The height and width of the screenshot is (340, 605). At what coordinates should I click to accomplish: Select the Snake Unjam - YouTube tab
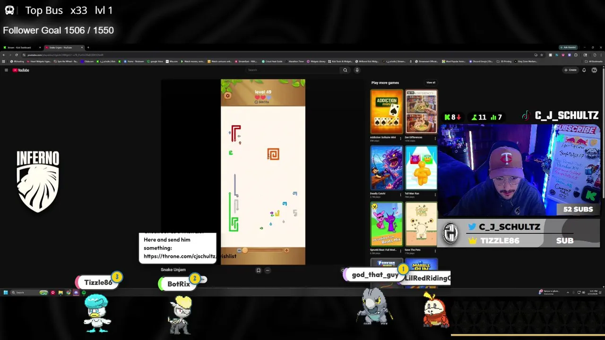click(63, 47)
